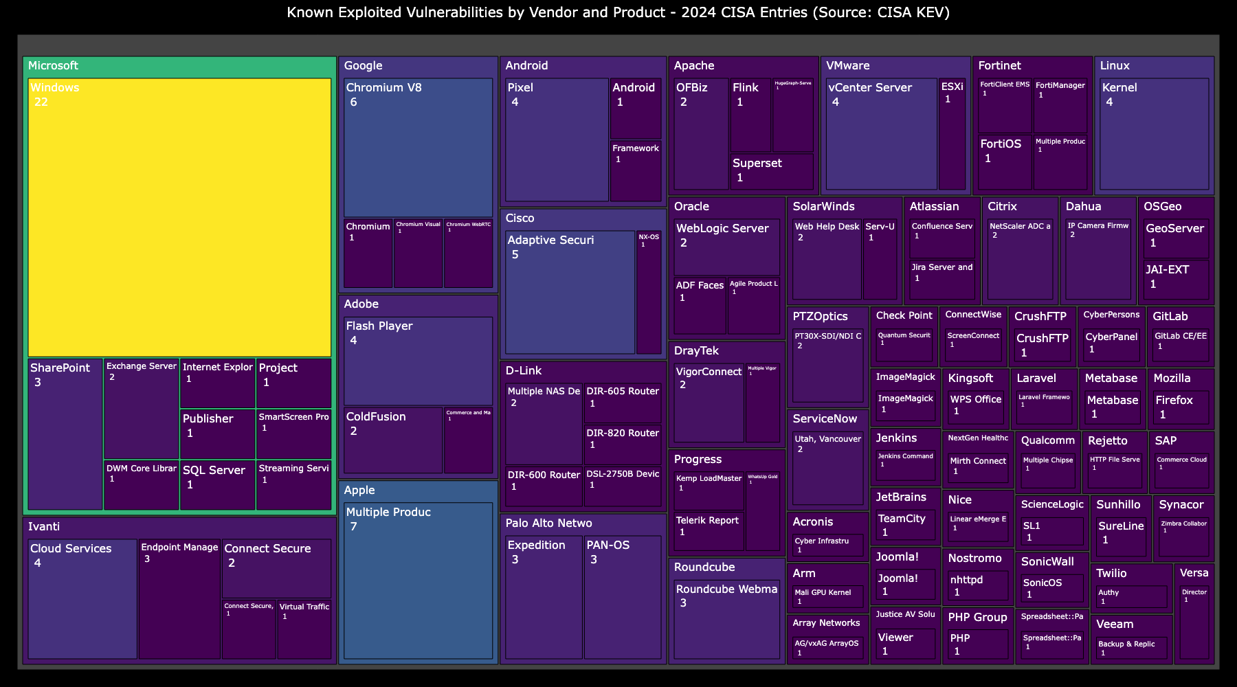This screenshot has height=687, width=1237.
Task: Click the Fortinet FortiOS rectangle
Action: 1003,161
